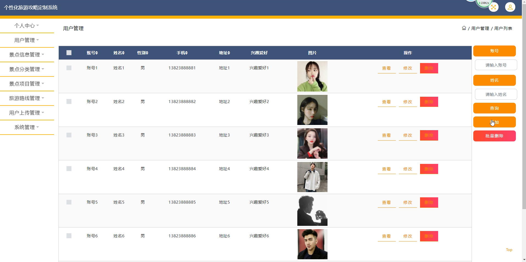Check the checkbox for row 账号6

(69, 236)
